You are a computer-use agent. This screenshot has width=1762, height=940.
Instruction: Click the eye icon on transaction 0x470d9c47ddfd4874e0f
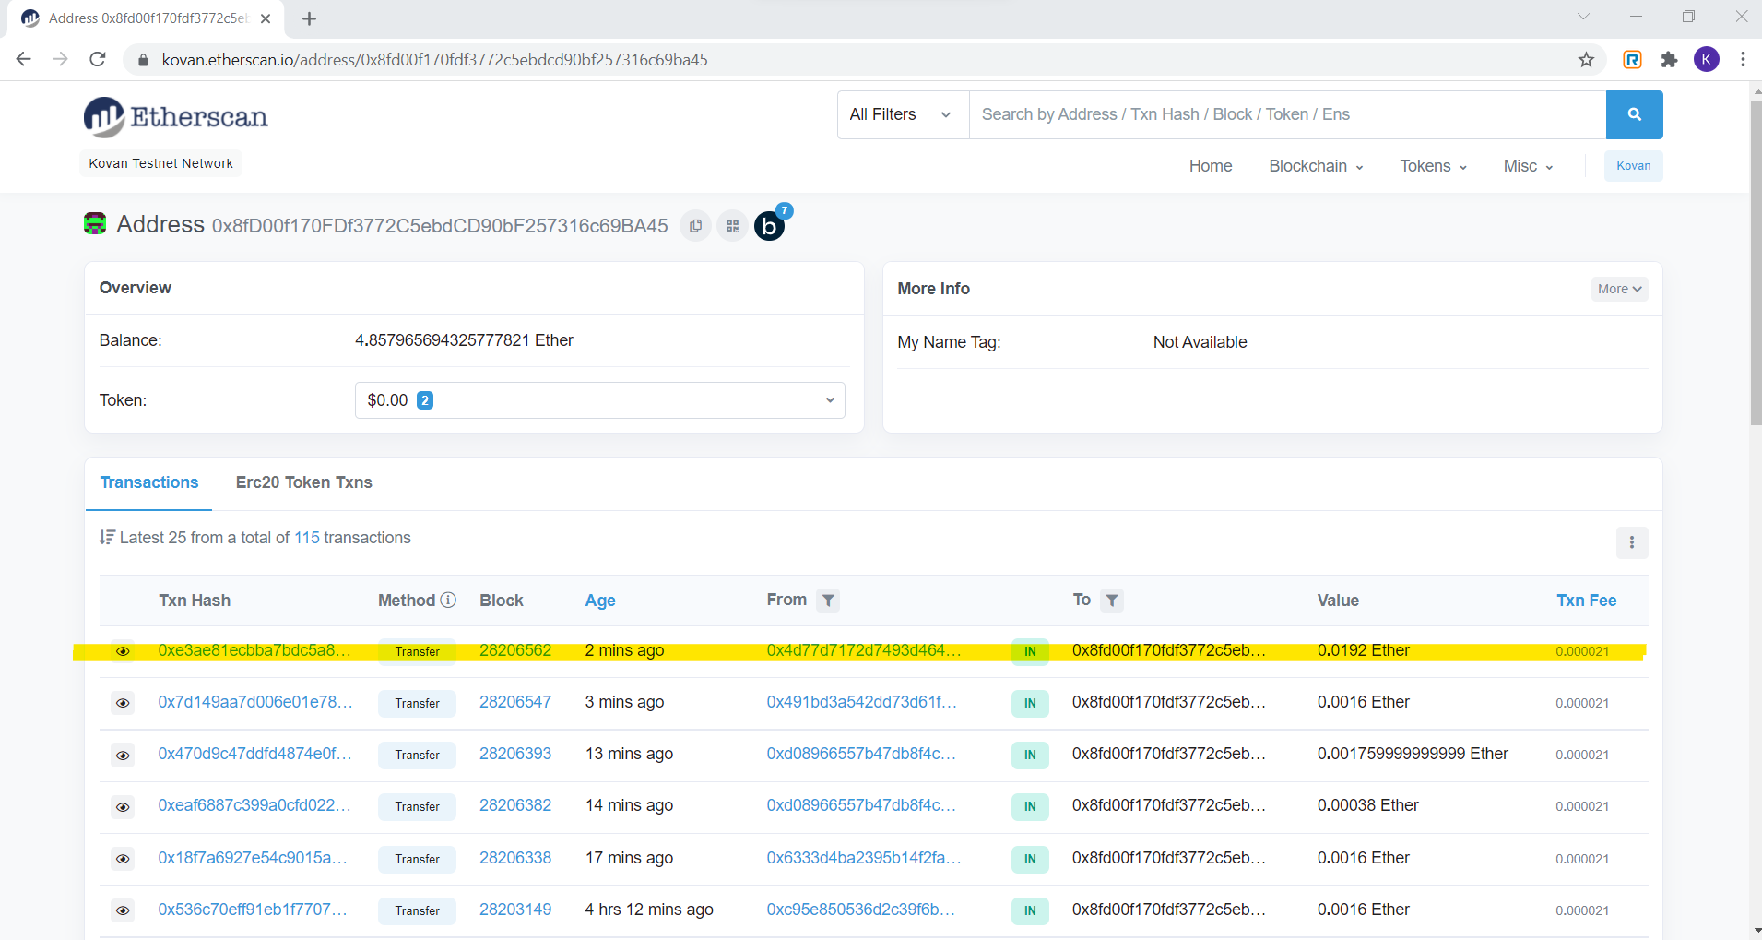click(123, 755)
